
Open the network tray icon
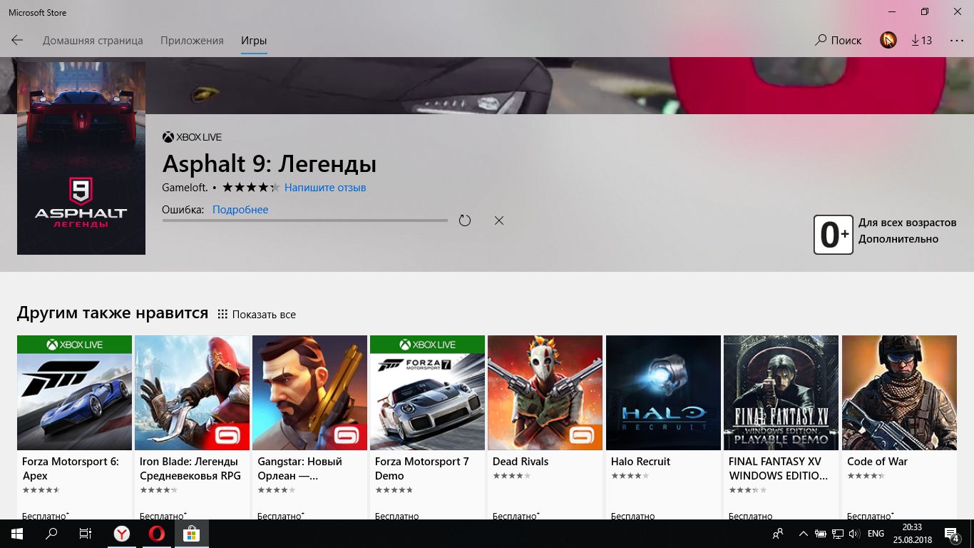pos(838,534)
